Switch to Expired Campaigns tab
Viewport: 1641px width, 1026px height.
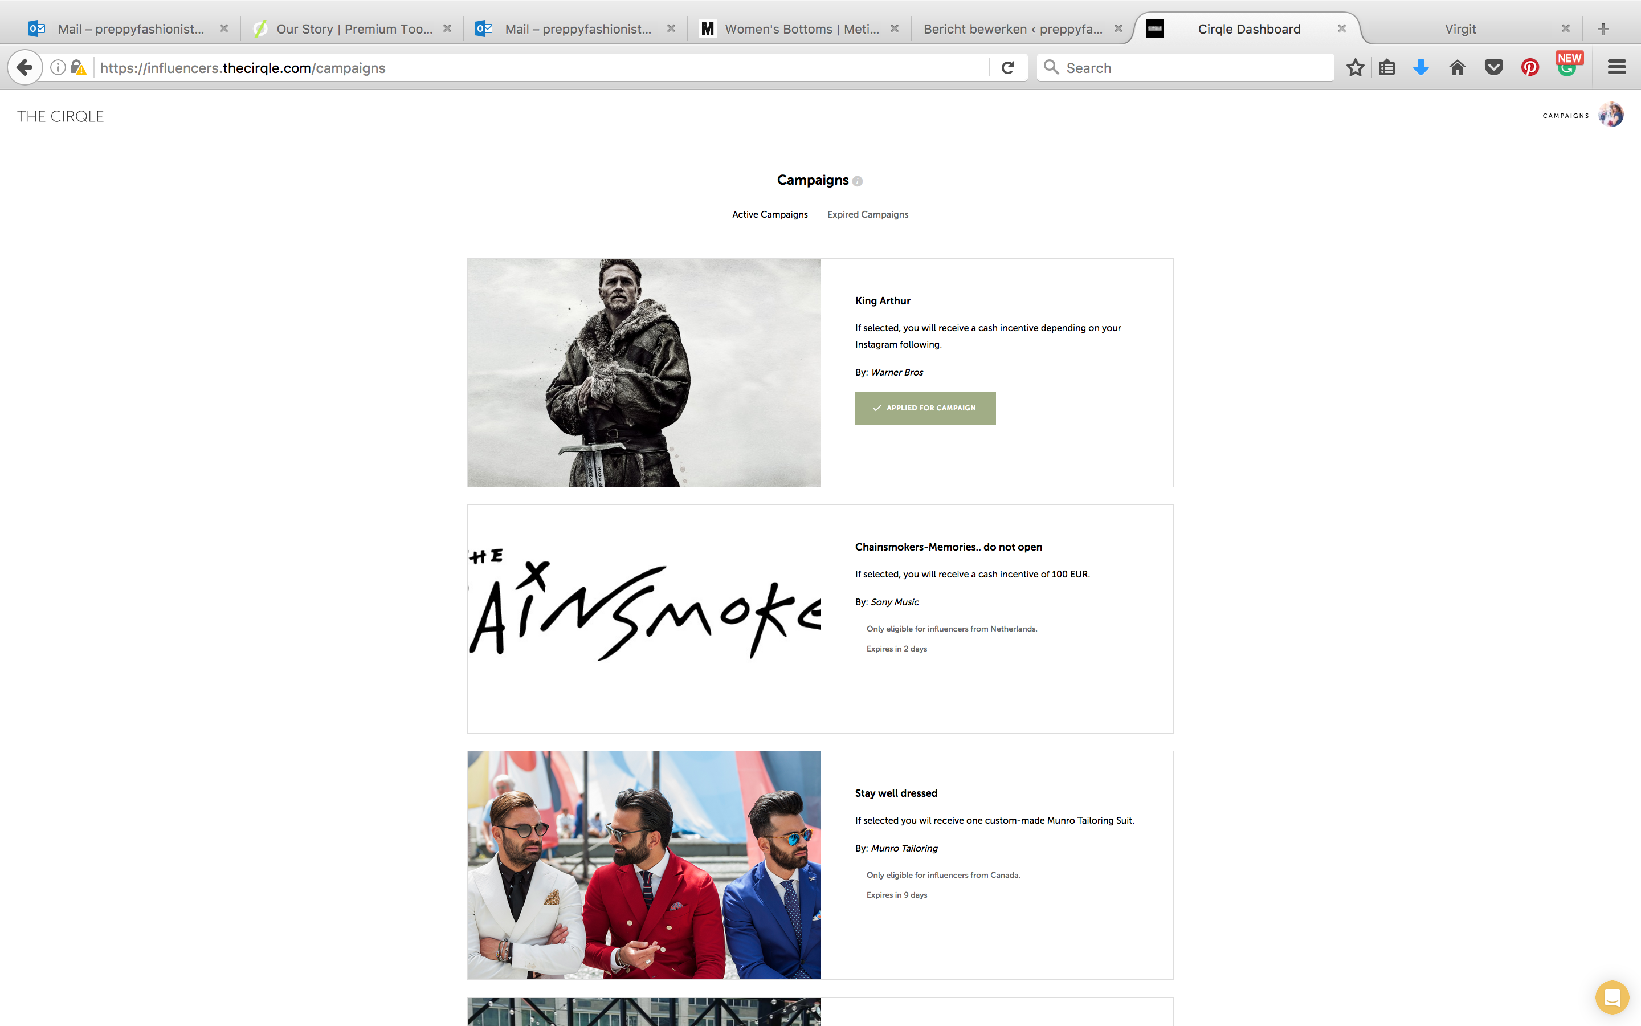pos(867,214)
